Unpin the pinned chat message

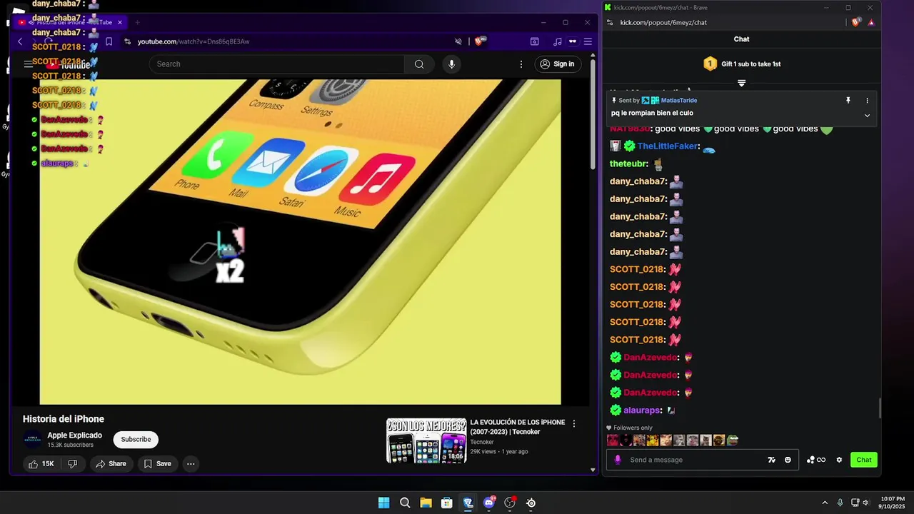click(x=848, y=101)
